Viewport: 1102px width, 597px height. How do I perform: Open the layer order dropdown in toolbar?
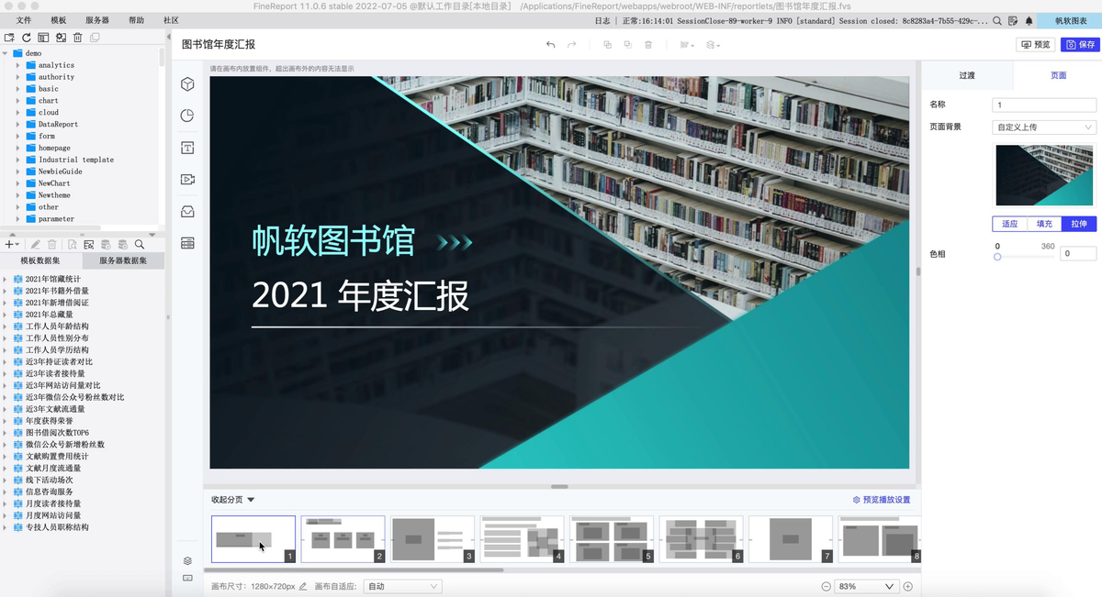pyautogui.click(x=713, y=44)
